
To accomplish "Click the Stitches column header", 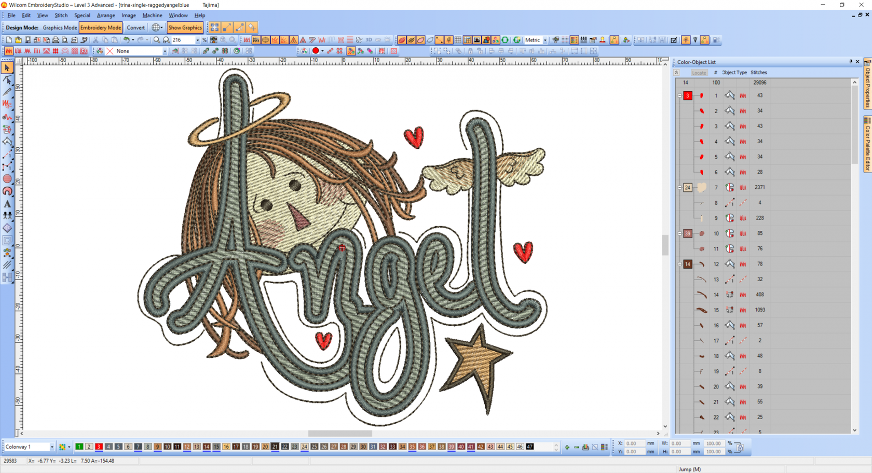I will tap(759, 73).
